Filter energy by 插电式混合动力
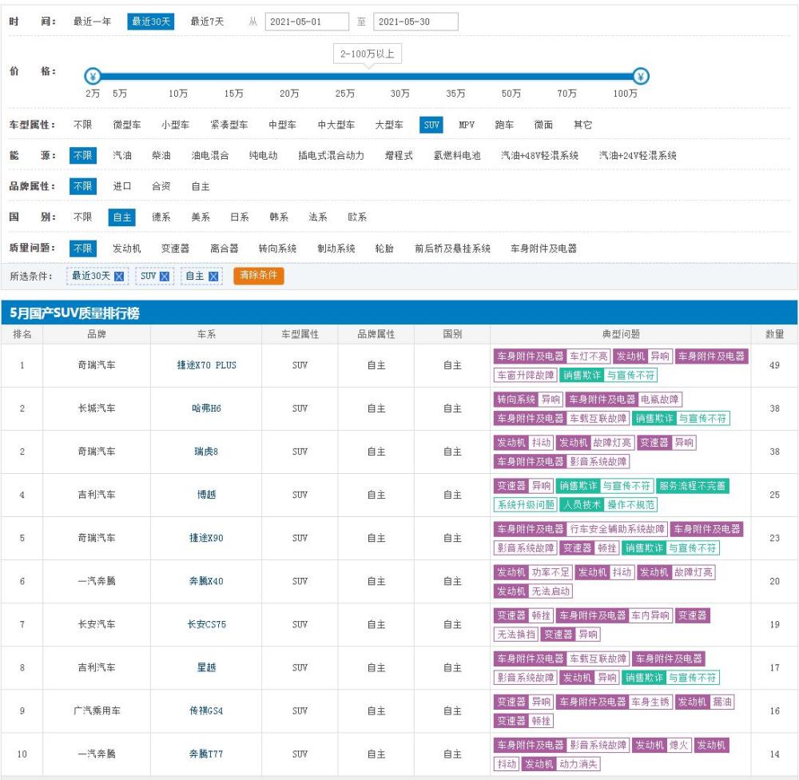This screenshot has height=780, width=799. (x=331, y=156)
